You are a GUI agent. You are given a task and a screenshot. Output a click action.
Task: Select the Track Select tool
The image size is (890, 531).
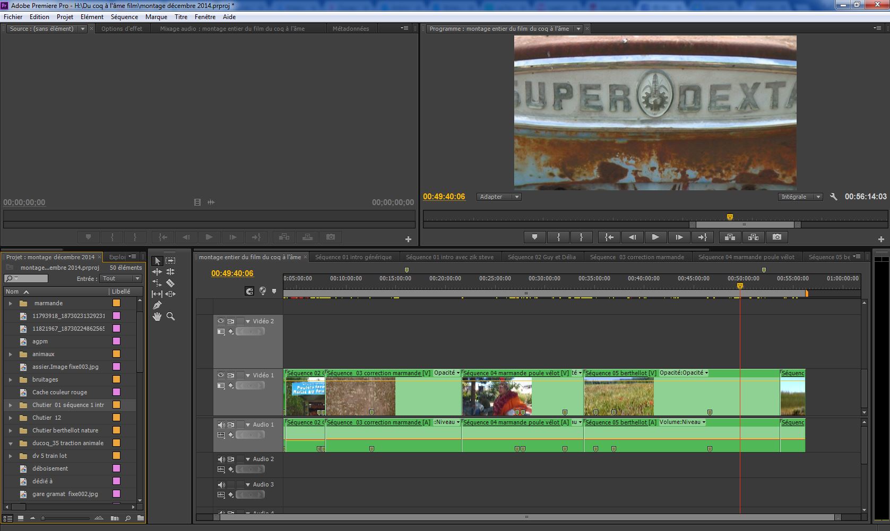170,261
